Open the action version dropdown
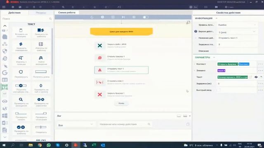 point(237,32)
